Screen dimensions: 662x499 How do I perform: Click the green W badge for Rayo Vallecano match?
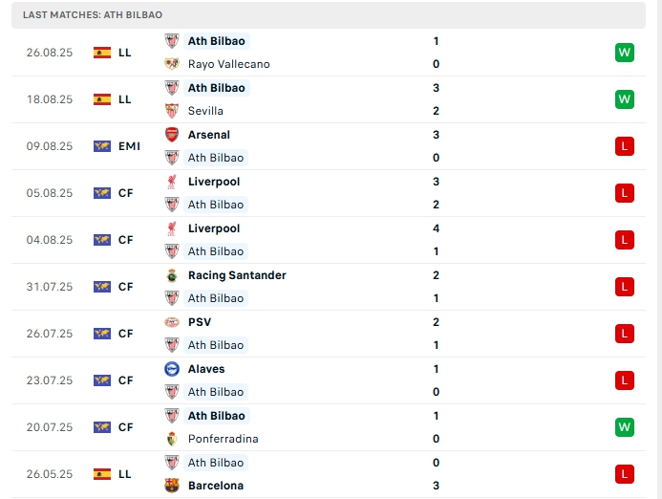click(x=625, y=53)
